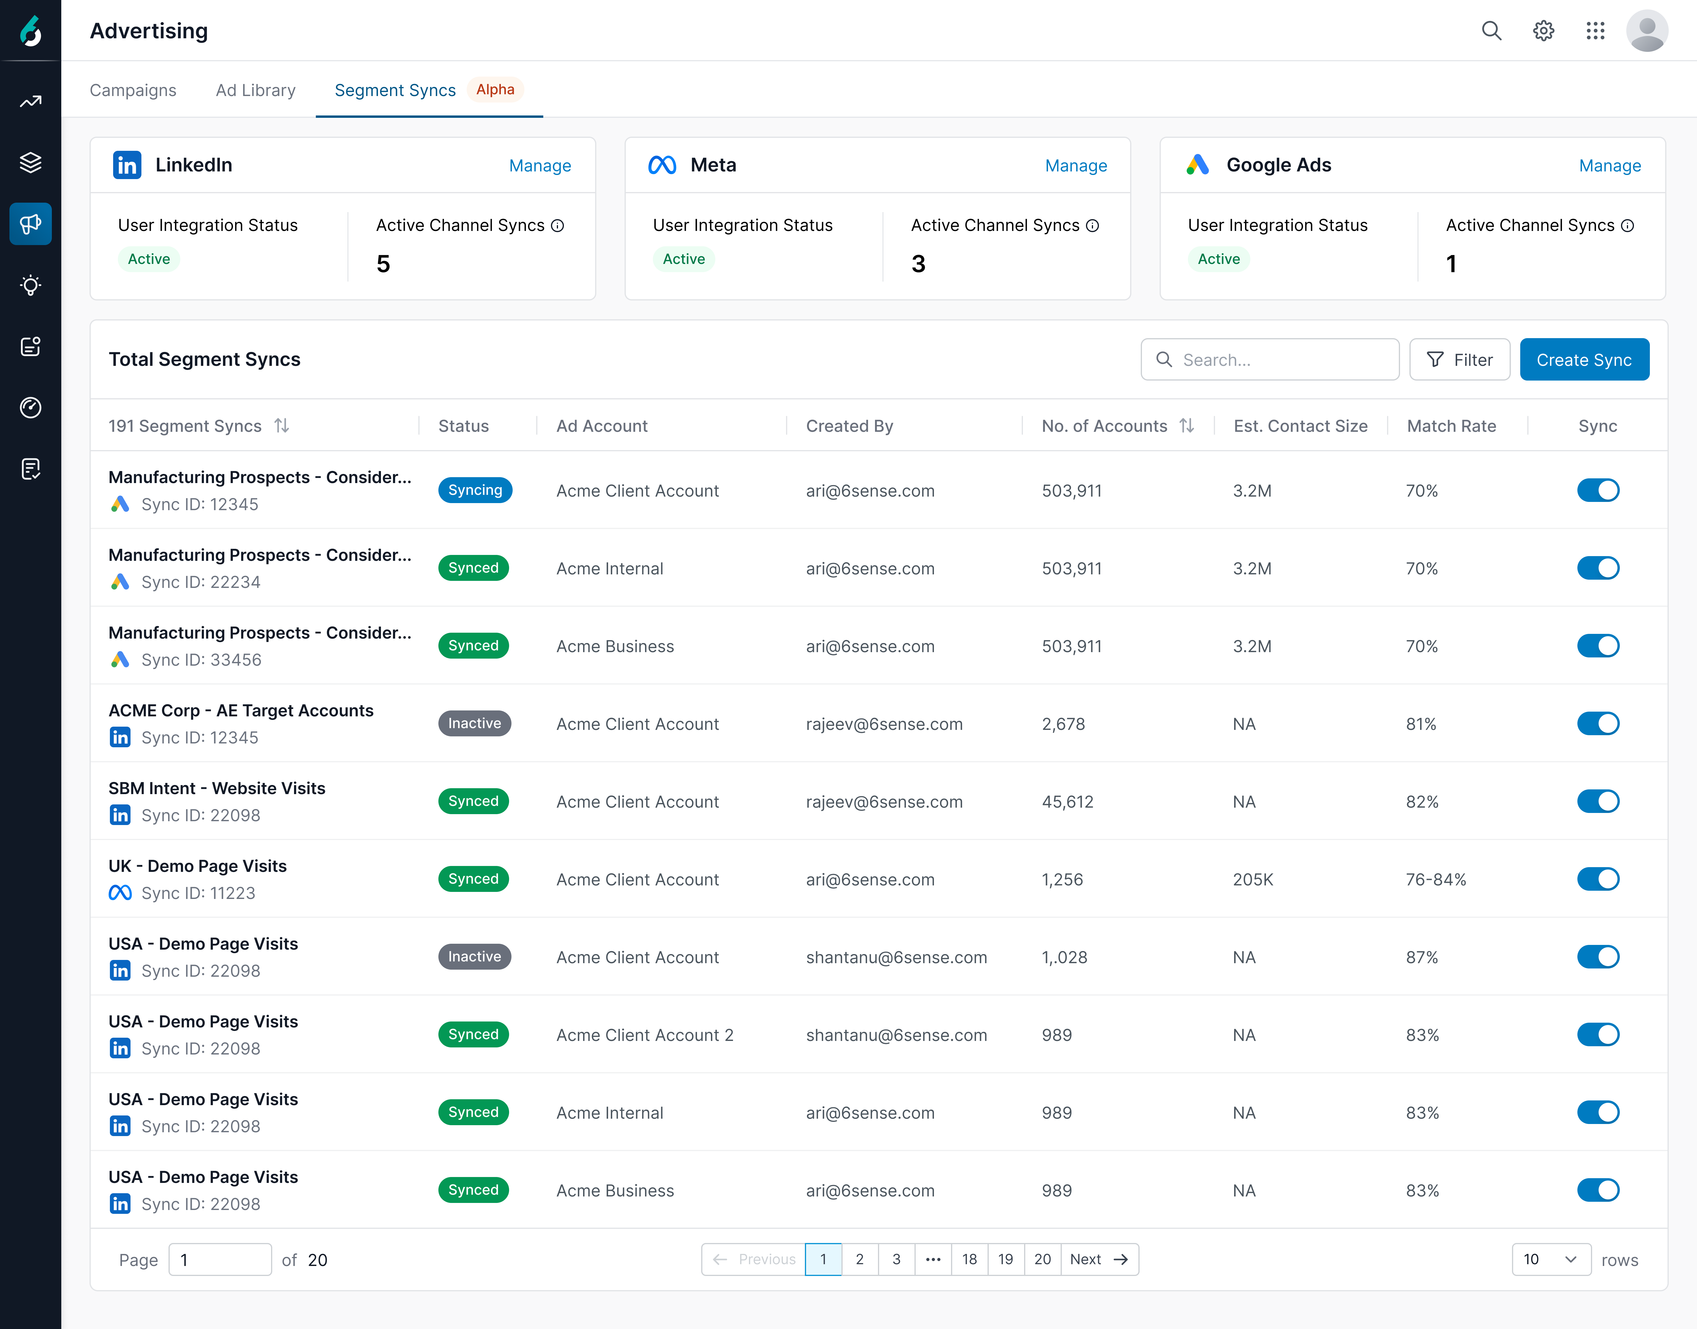This screenshot has width=1697, height=1329.
Task: Click the Meta logo in integration card
Action: point(662,165)
